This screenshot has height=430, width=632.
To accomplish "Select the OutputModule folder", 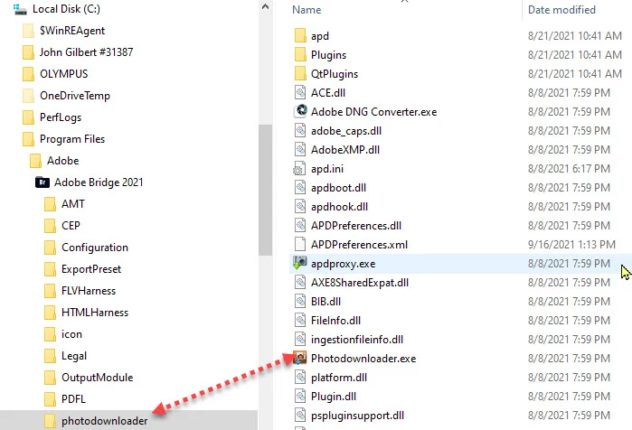I will 89,379.
